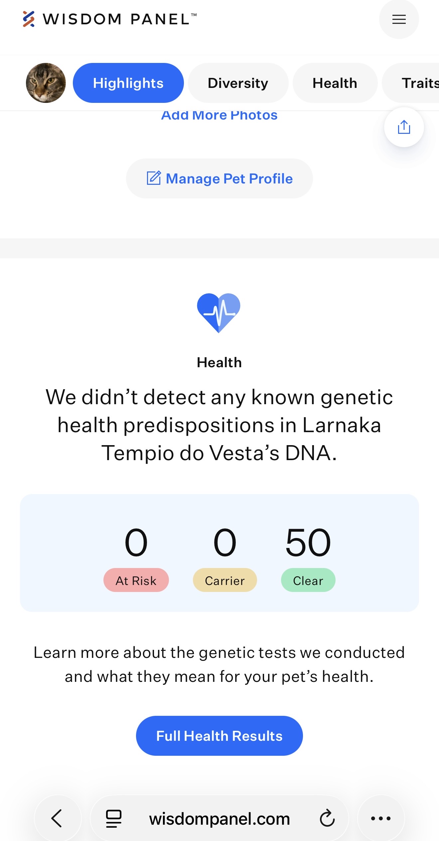Reload the page with refresh icon
This screenshot has width=439, height=841.
(327, 818)
